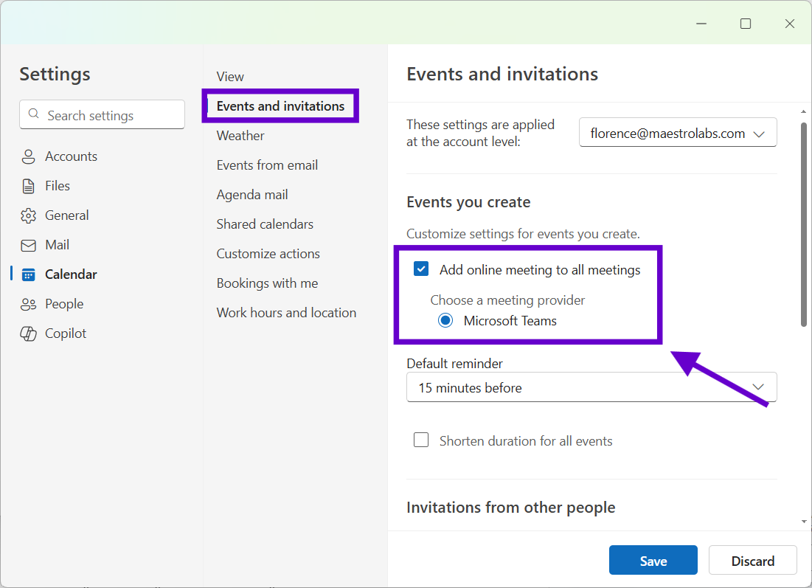812x588 pixels.
Task: Click the Save button
Action: point(653,561)
